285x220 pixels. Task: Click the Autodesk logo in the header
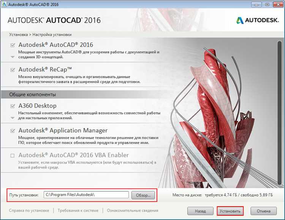[257, 20]
